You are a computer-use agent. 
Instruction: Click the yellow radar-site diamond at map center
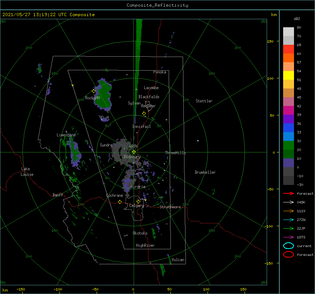[134, 152]
